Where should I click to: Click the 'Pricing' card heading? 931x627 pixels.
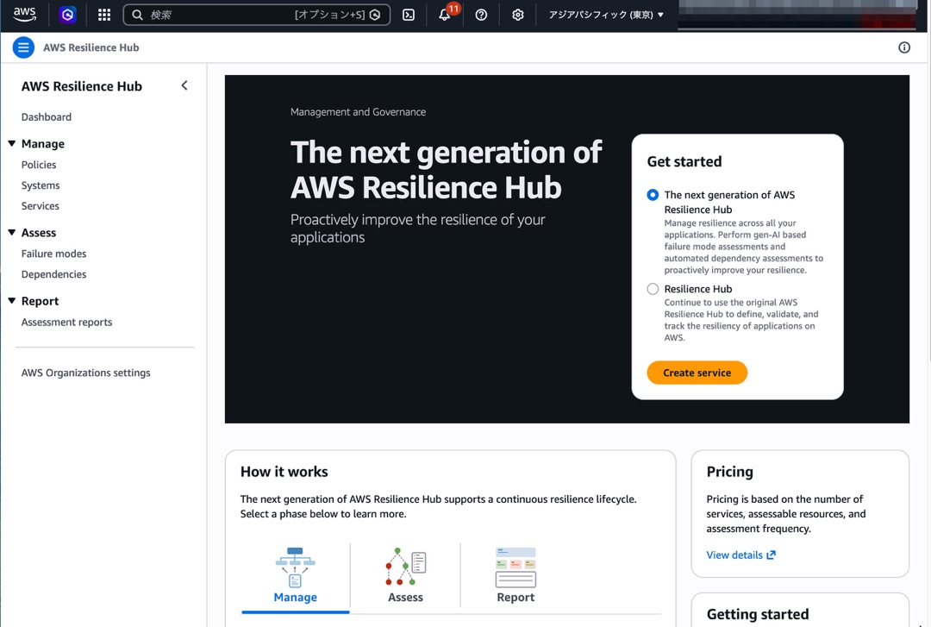(x=730, y=472)
